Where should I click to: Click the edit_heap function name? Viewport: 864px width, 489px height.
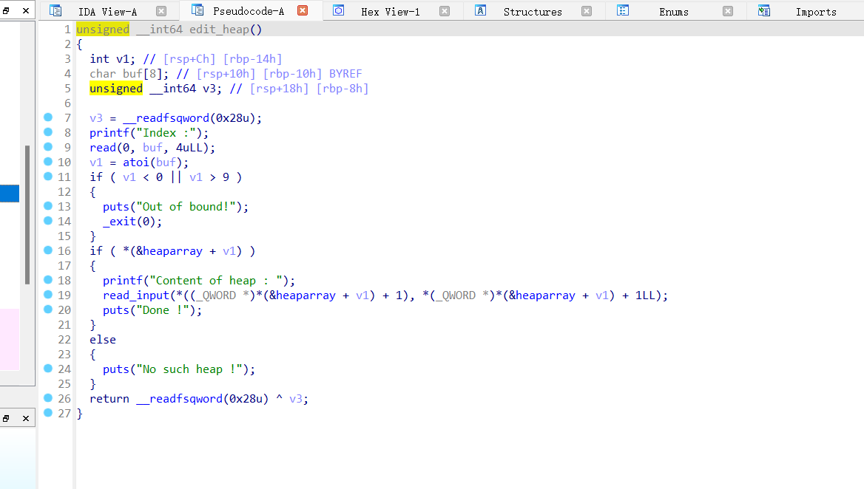click(219, 29)
